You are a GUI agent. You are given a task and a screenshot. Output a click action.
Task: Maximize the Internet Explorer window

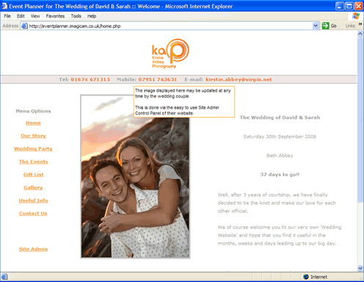pyautogui.click(x=349, y=6)
